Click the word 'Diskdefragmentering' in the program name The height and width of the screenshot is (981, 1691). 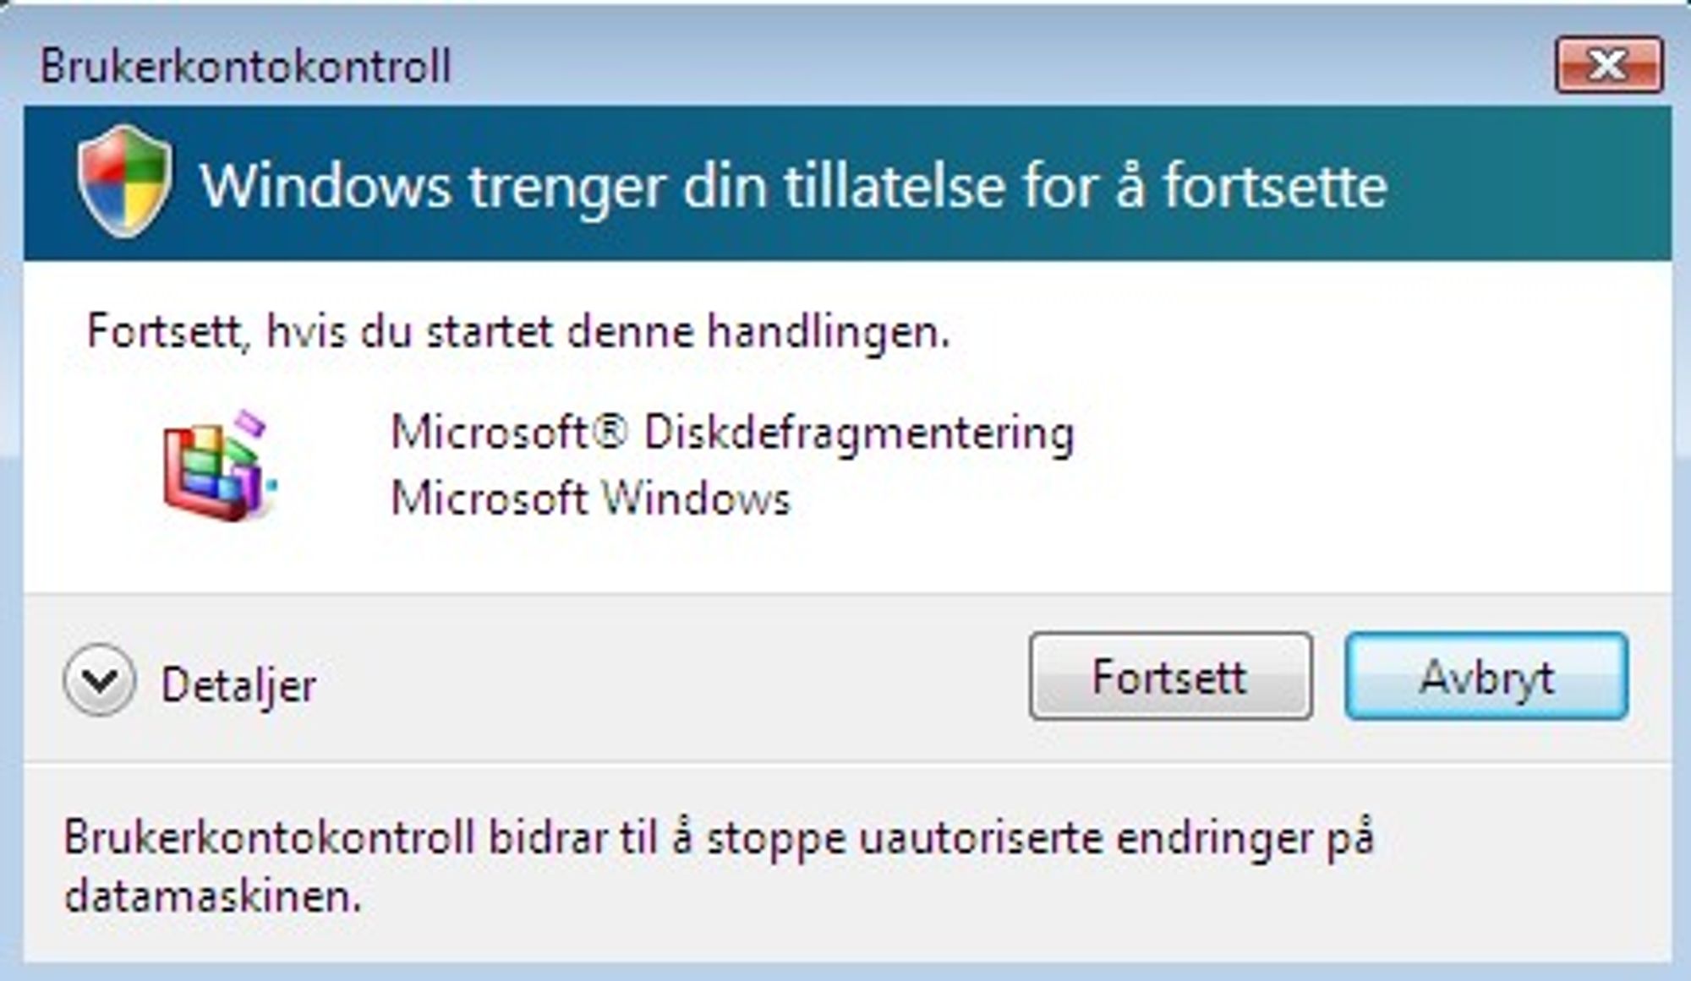point(859,434)
